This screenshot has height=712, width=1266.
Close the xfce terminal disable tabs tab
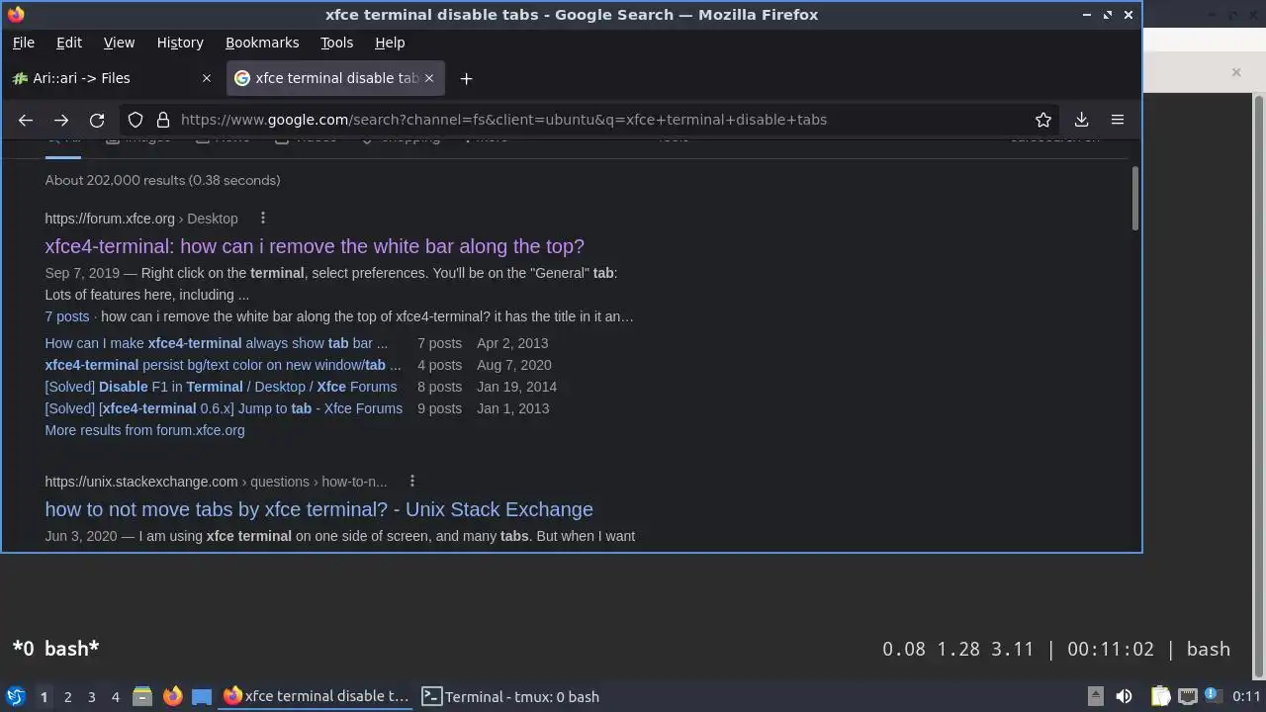tap(431, 78)
